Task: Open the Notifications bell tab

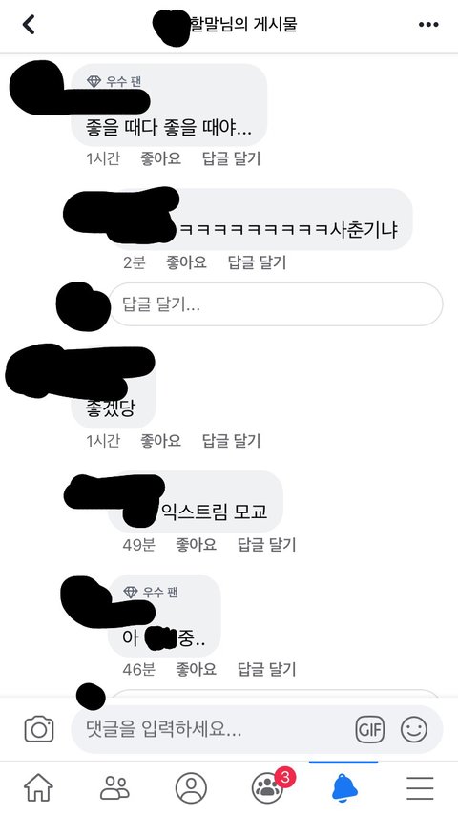Action: pos(344,788)
